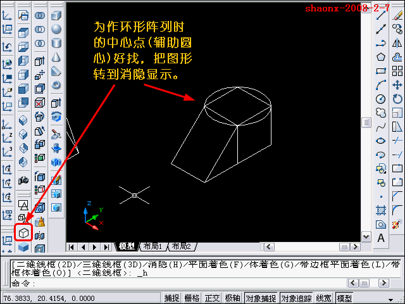Go to the next layout tab
Image resolution: width=405 pixels, height=304 pixels.
(x=95, y=247)
